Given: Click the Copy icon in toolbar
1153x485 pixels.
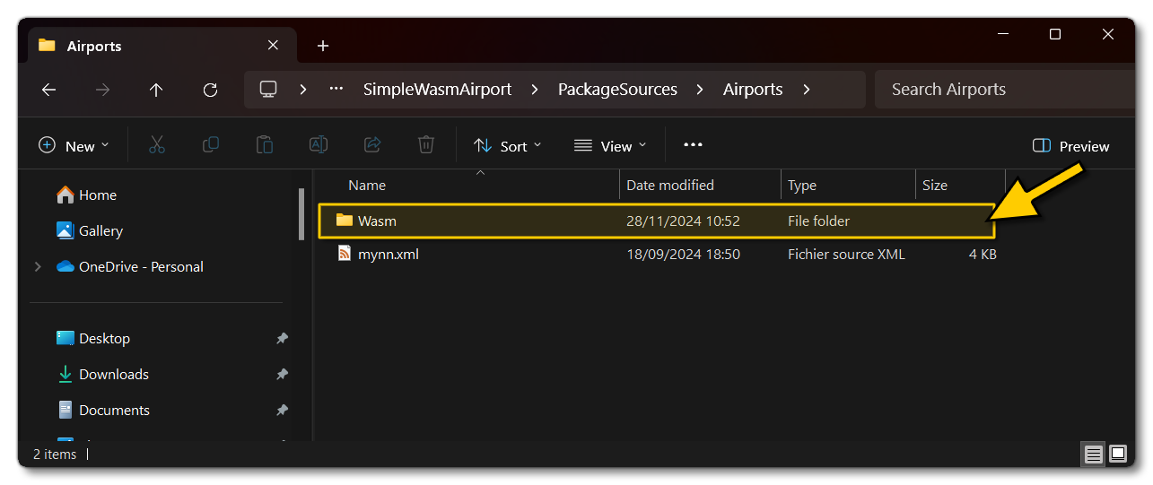Looking at the screenshot, I should click(x=211, y=145).
